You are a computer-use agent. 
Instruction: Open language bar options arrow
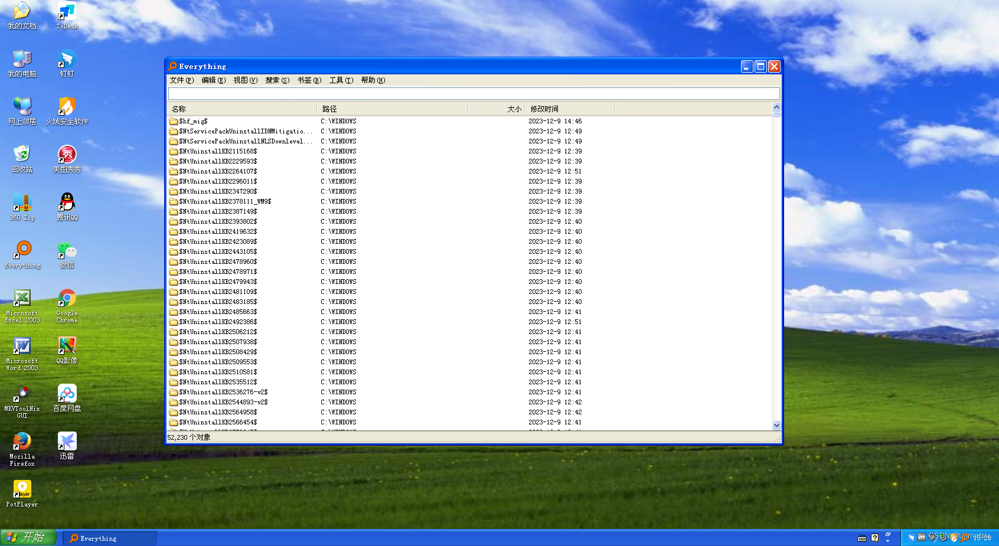coord(888,541)
